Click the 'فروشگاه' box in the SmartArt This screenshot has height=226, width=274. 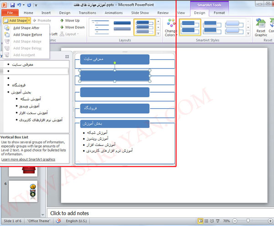click(x=115, y=109)
